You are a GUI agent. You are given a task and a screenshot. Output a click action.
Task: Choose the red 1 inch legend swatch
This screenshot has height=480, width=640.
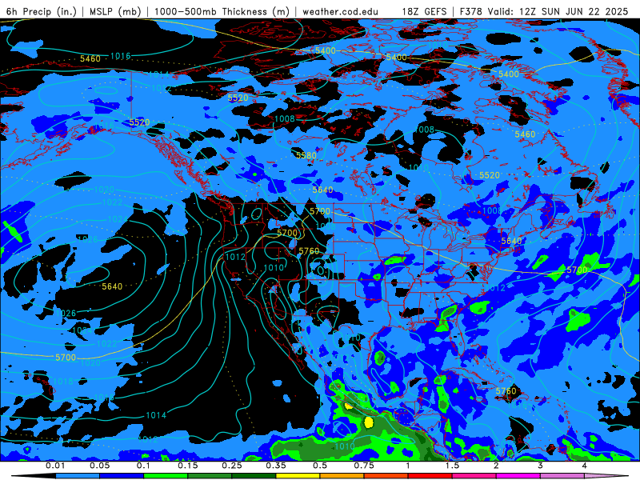point(430,476)
